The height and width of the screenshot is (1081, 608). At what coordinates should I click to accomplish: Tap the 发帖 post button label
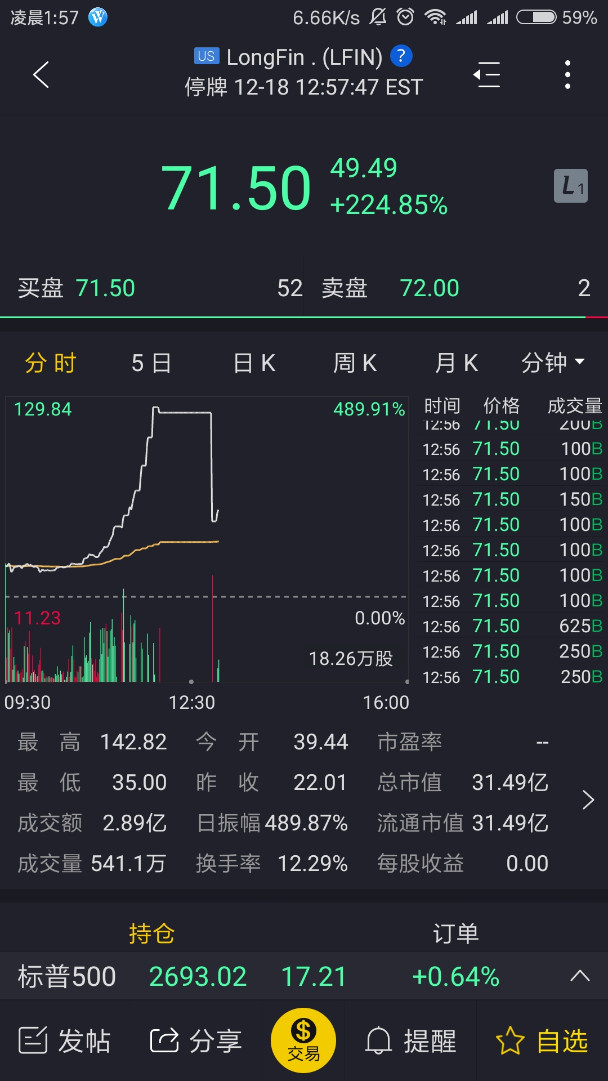click(x=84, y=1040)
